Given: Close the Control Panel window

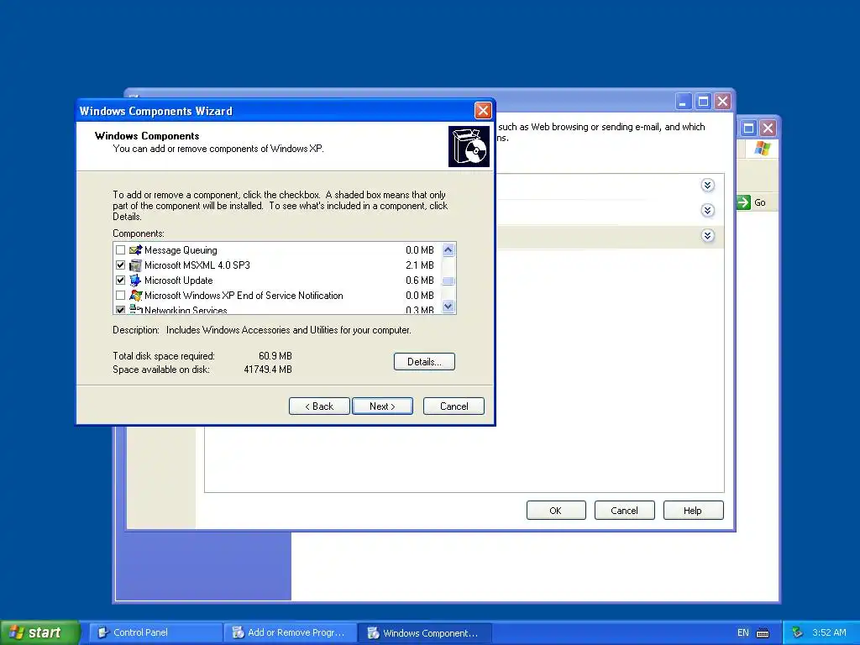Looking at the screenshot, I should tap(768, 128).
